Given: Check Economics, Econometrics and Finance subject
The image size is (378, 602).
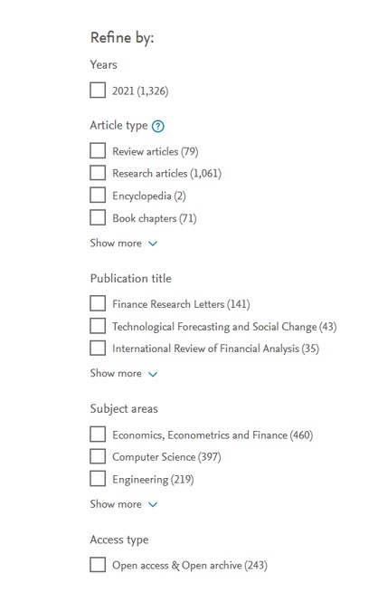Looking at the screenshot, I should coord(98,435).
